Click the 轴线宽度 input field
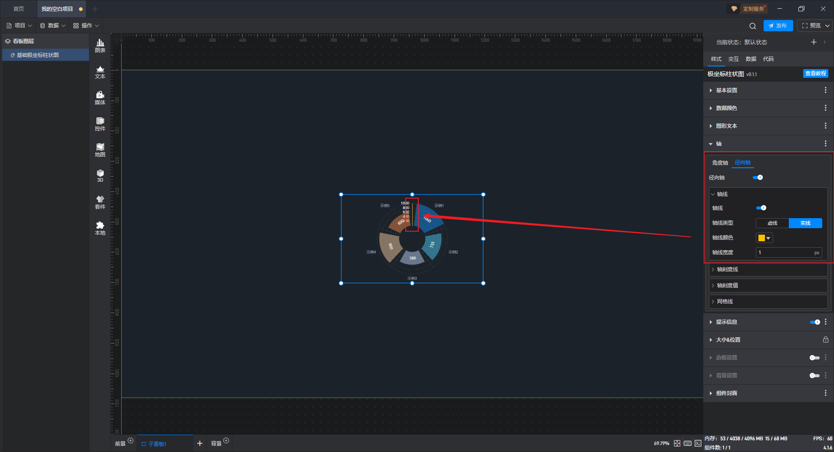Screen dimensions: 834x452 coord(789,253)
